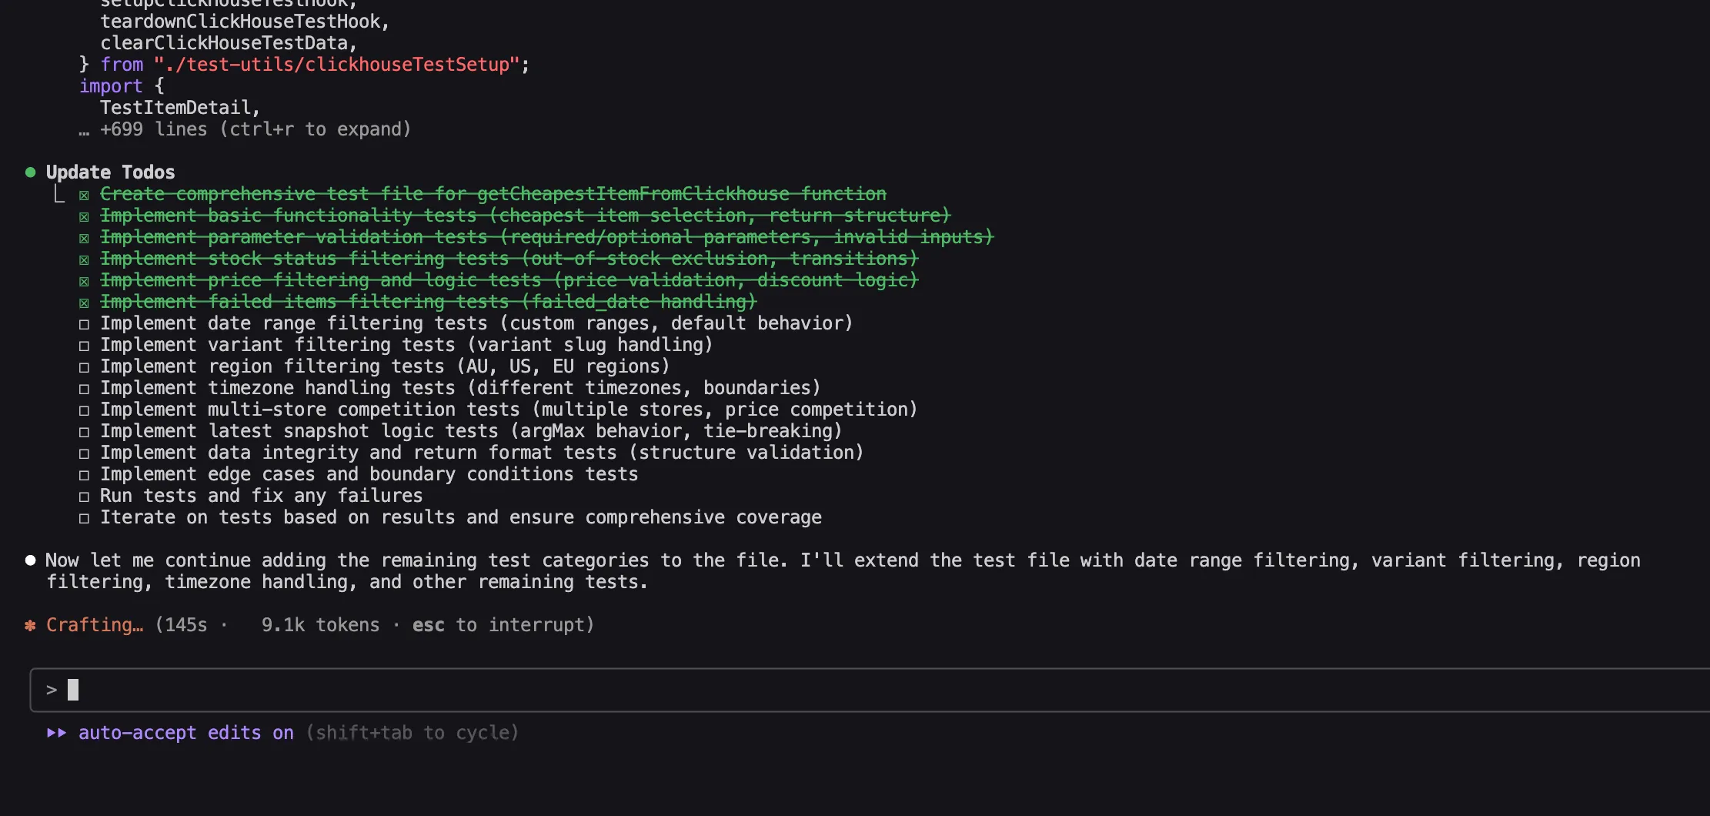This screenshot has width=1710, height=816.
Task: Click the checked box for 'Create comprehensive test file'
Action: click(84, 195)
